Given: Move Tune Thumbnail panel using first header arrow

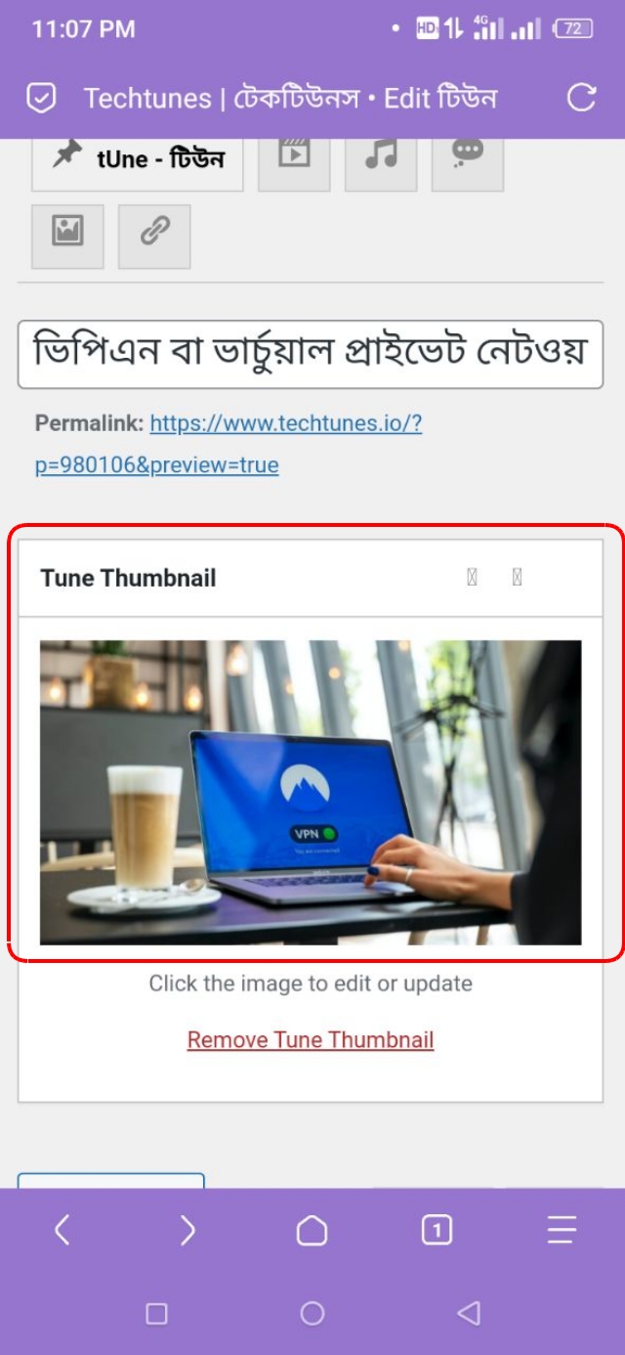Looking at the screenshot, I should click(x=473, y=578).
